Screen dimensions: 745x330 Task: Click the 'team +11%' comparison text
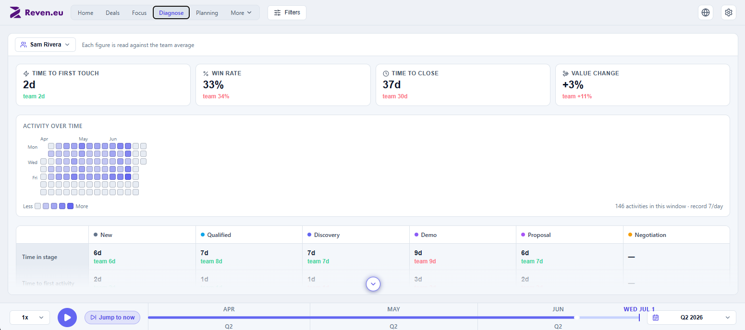(577, 96)
